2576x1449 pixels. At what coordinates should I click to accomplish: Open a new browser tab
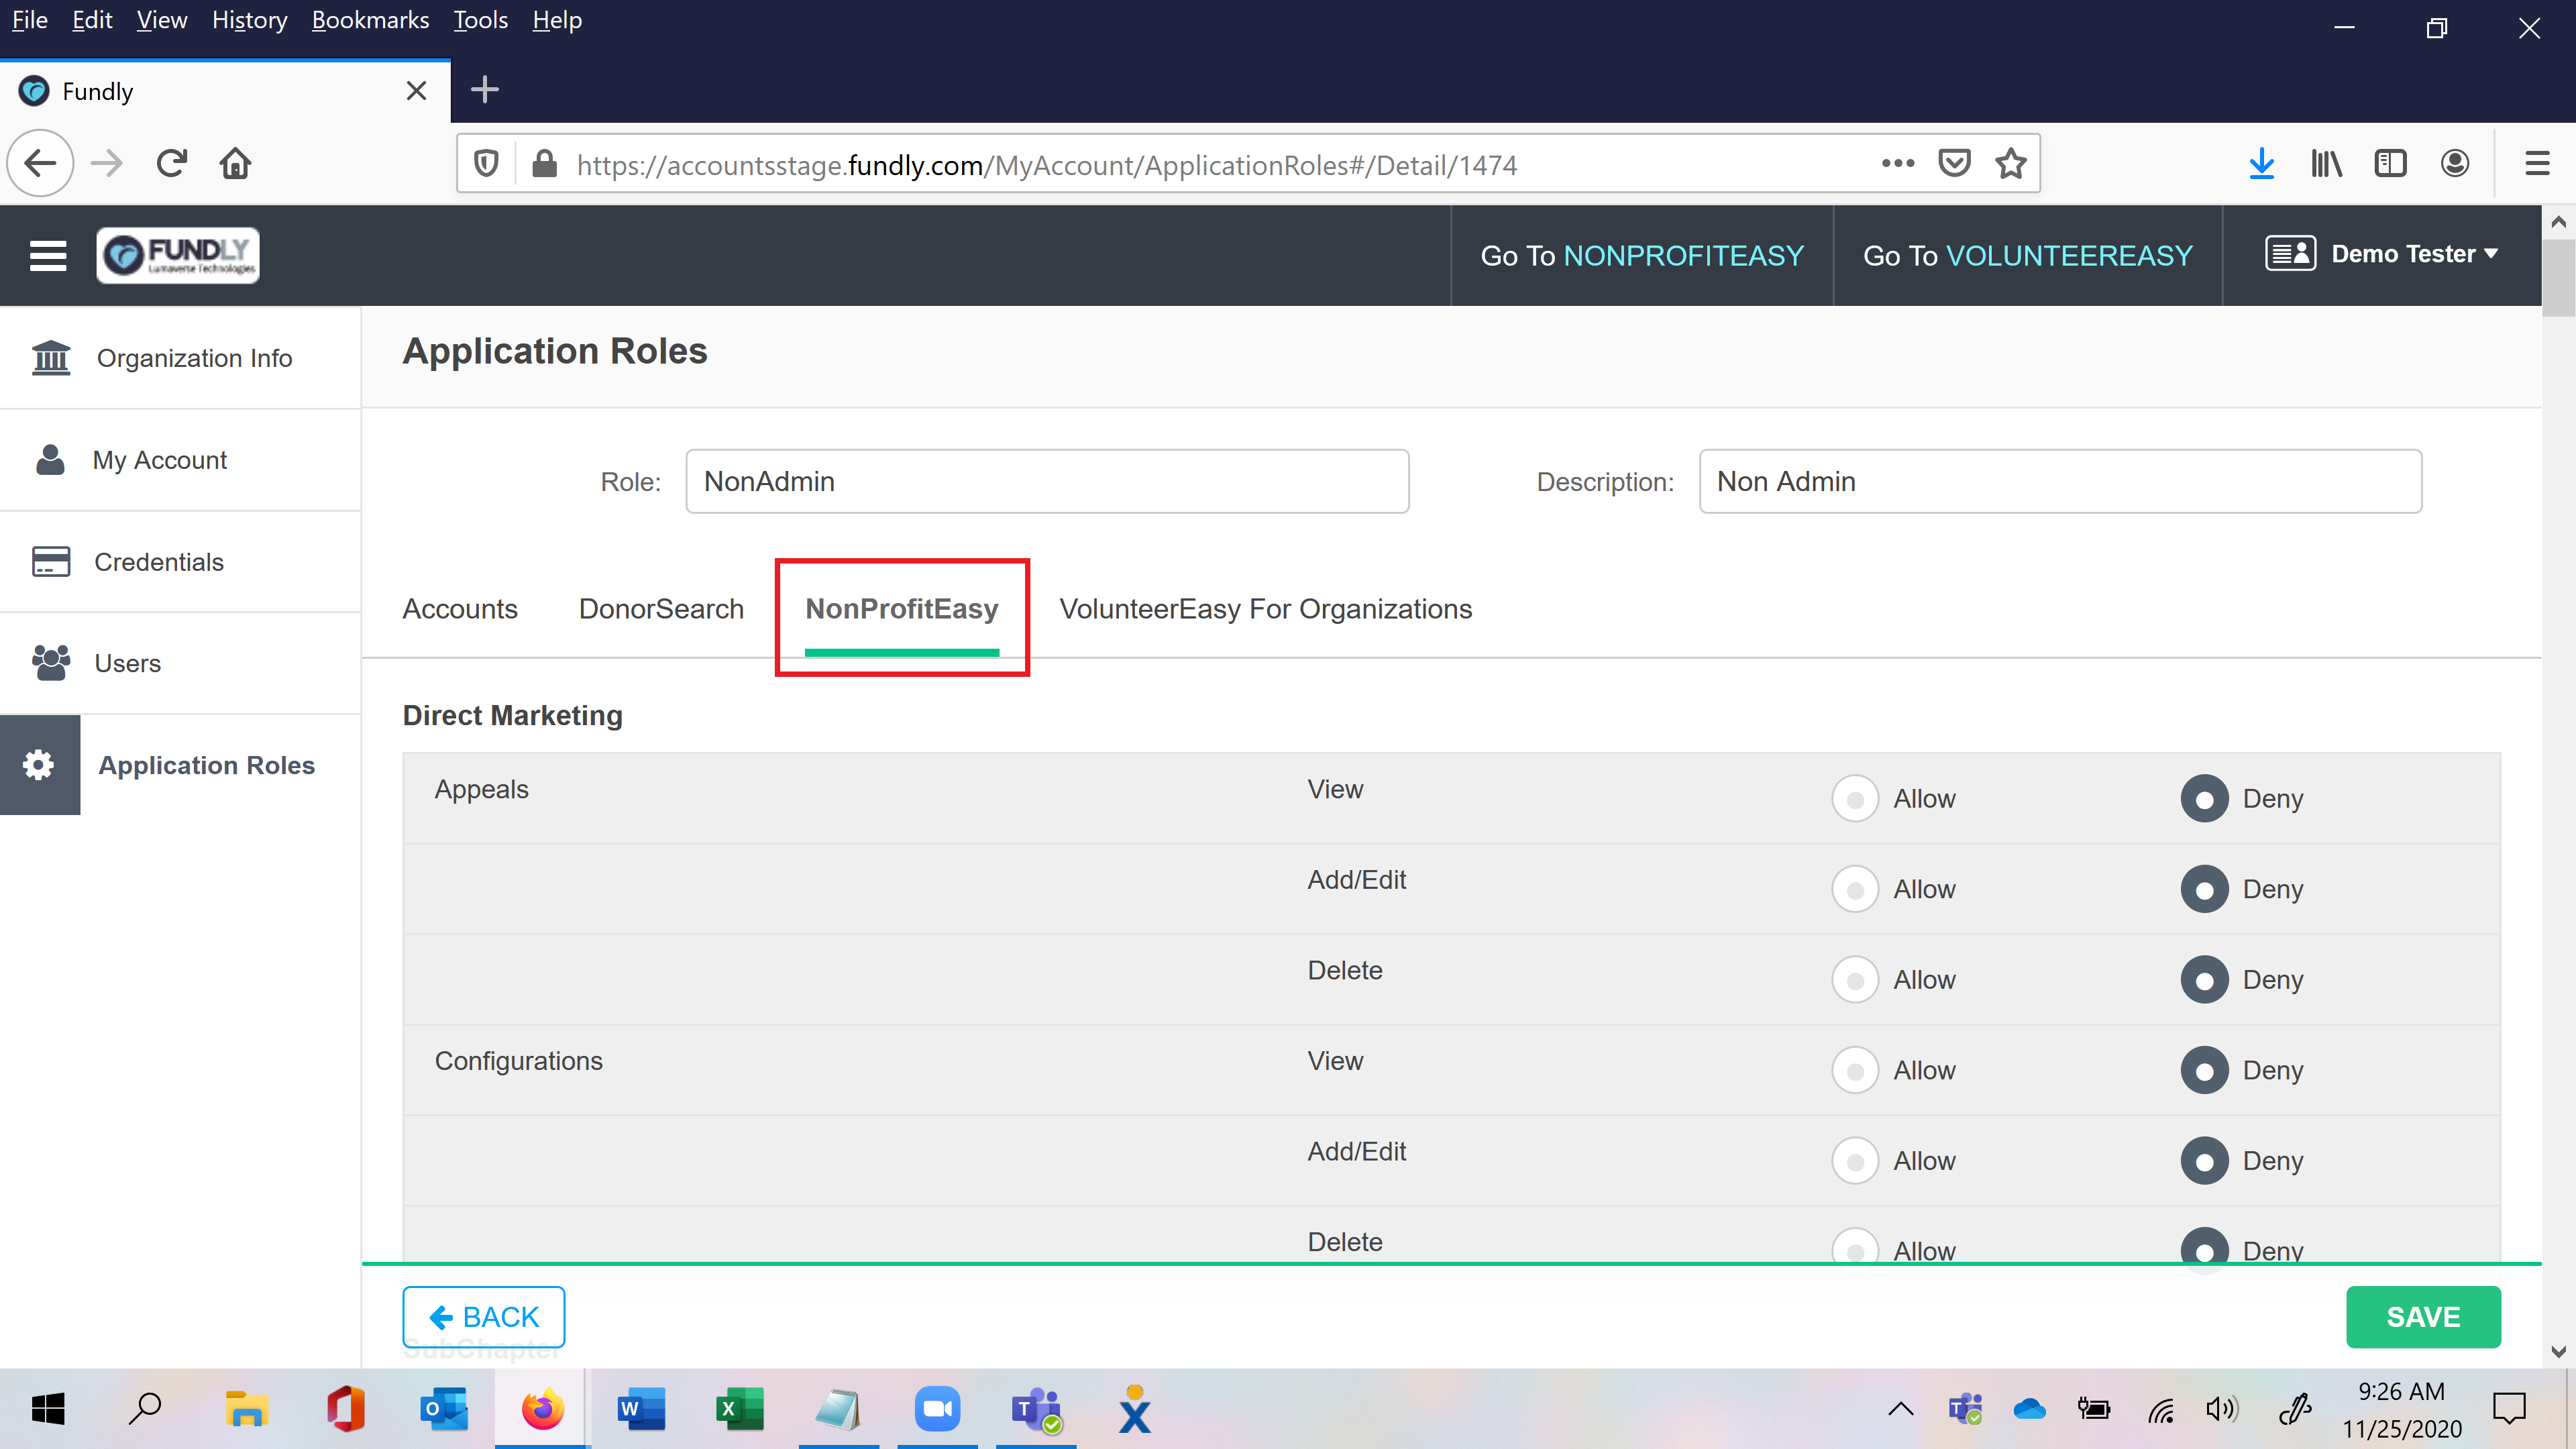pyautogui.click(x=485, y=90)
